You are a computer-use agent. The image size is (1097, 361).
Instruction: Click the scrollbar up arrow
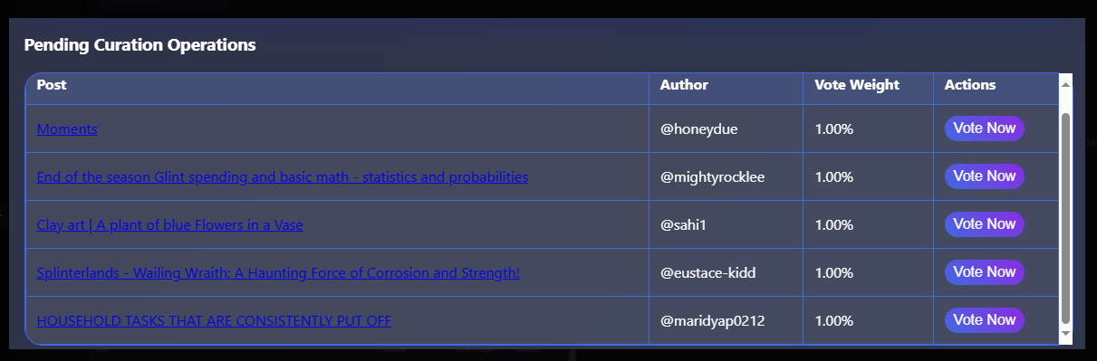(1065, 84)
